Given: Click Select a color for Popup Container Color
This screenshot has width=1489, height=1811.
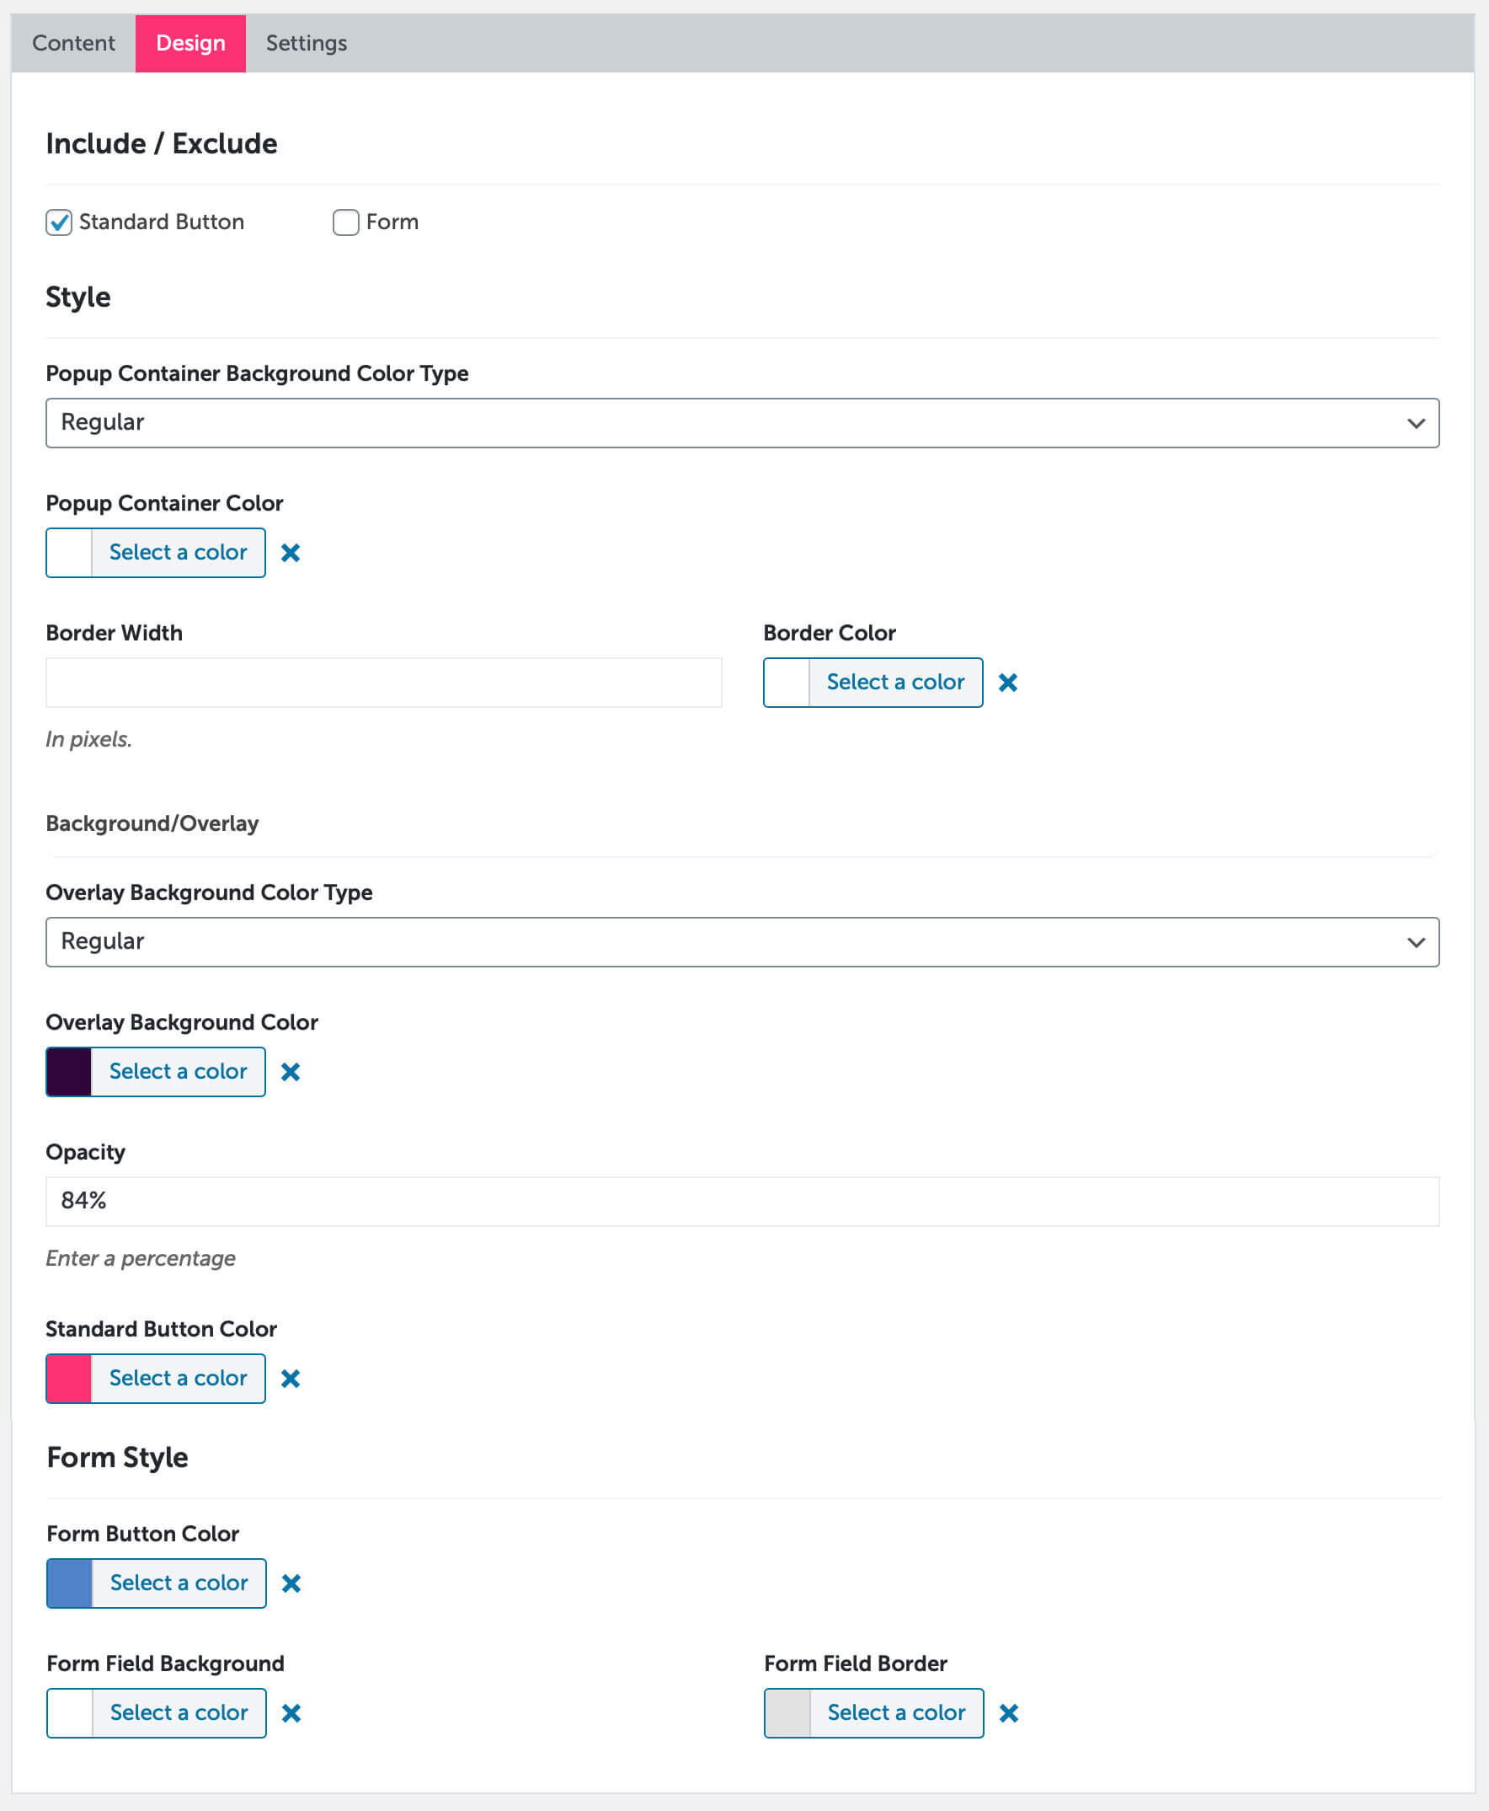Looking at the screenshot, I should point(179,553).
